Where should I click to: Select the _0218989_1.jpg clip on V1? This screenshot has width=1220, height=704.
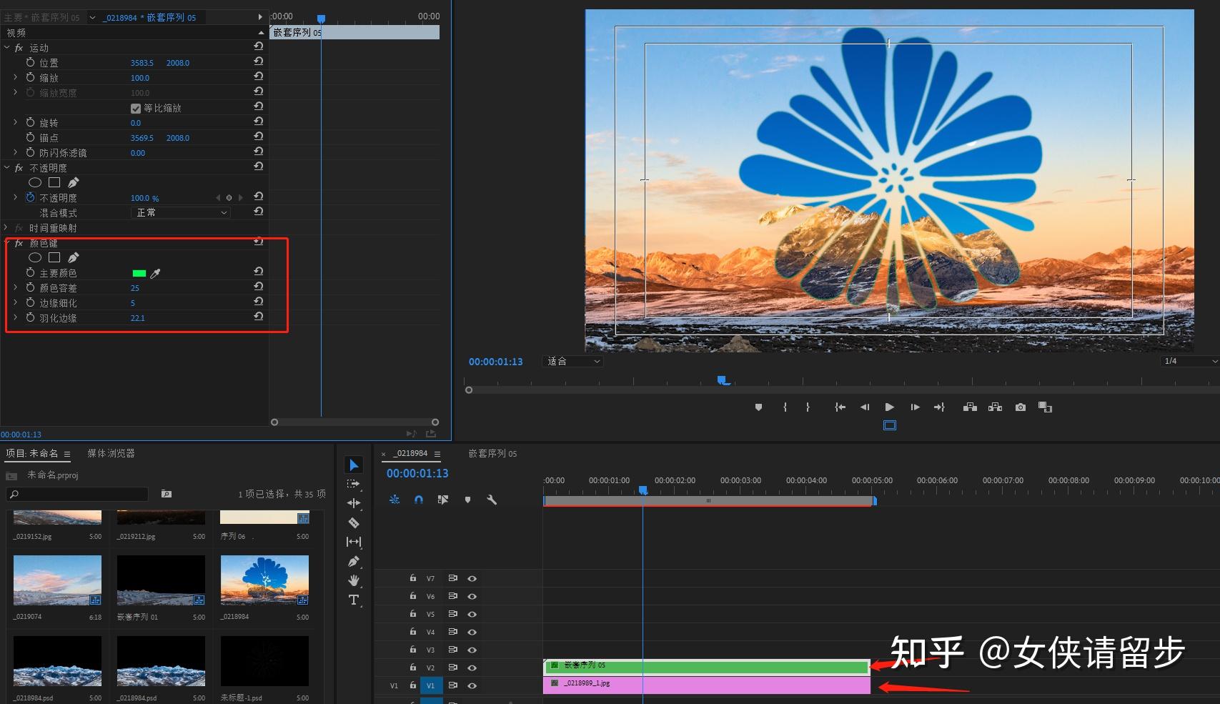point(706,685)
